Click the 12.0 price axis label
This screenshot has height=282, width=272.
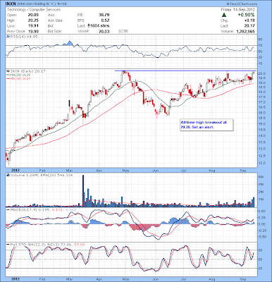(262, 163)
